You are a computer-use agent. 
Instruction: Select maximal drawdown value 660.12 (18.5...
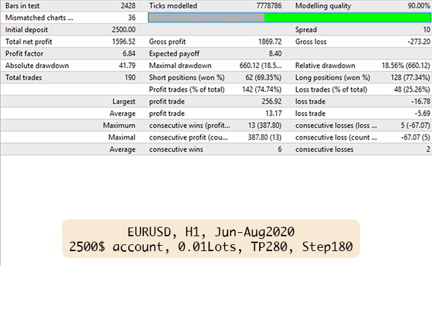pos(261,65)
